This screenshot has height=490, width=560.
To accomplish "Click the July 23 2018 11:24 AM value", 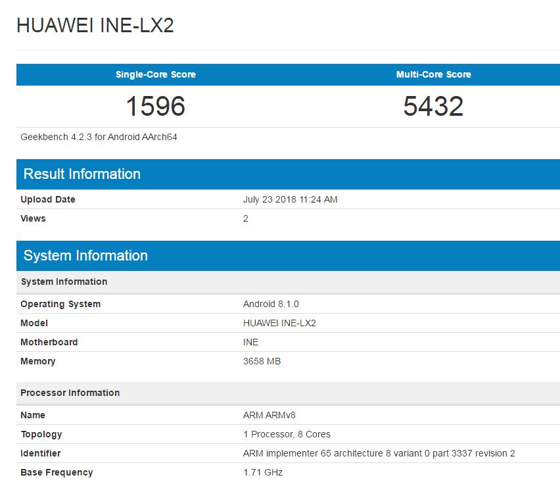I will pyautogui.click(x=290, y=199).
